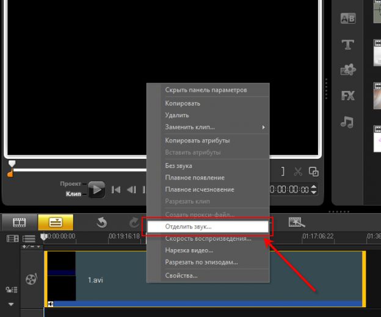Jump to start with Home button
The width and height of the screenshot is (381, 317).
(x=116, y=190)
